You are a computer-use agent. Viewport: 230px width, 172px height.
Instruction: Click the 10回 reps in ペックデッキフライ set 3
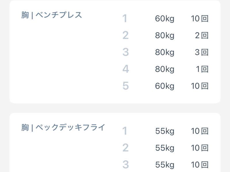click(x=200, y=165)
